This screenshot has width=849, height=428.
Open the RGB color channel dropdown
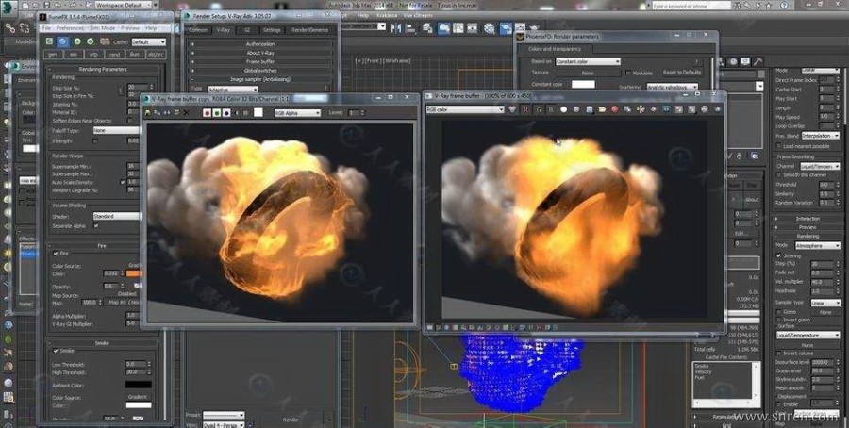pos(465,109)
